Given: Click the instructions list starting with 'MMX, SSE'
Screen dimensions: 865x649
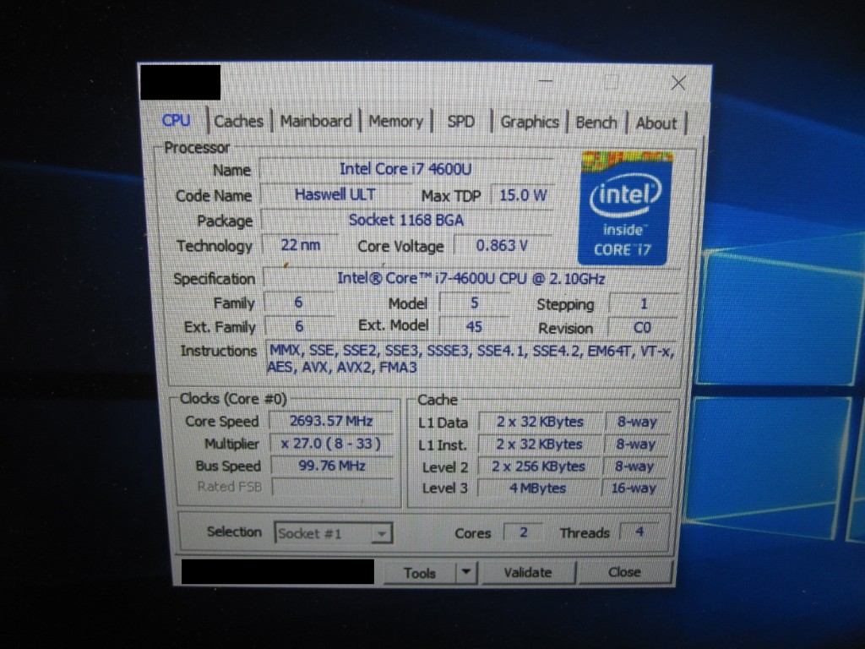Looking at the screenshot, I should (x=472, y=359).
